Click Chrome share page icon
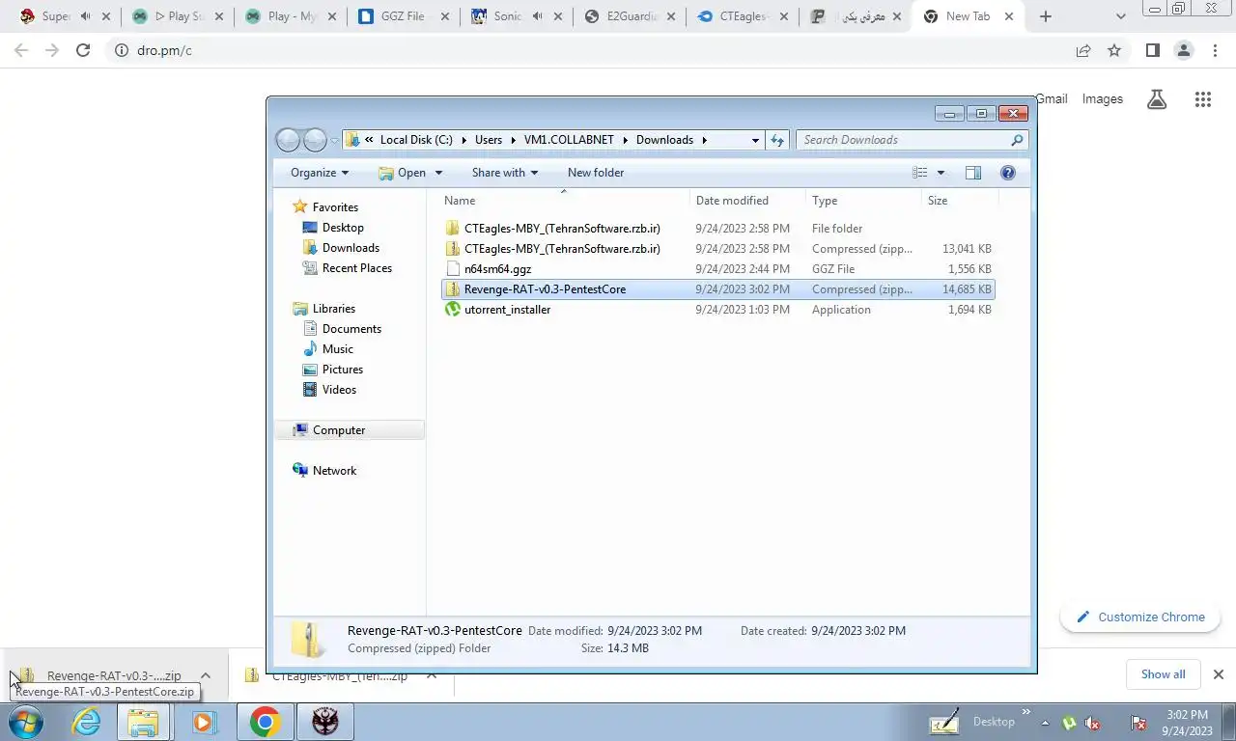The image size is (1236, 741). tap(1083, 50)
